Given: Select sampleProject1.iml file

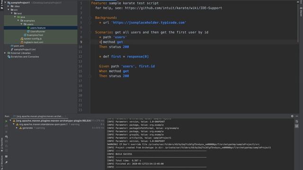Looking at the screenshot, I should pos(25,49).
